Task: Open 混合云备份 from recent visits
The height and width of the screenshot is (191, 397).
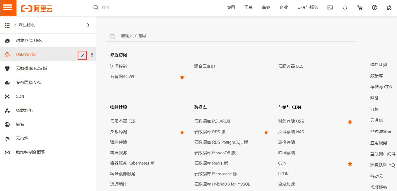Action: [x=204, y=66]
